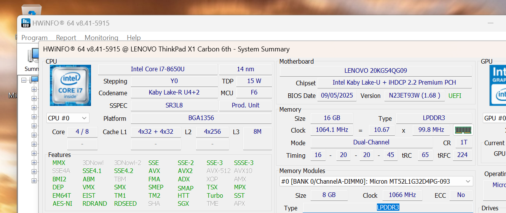Click the 14 nm process value

click(246, 69)
